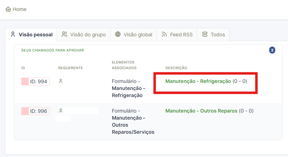Click the Home house icon
The width and height of the screenshot is (288, 157).
click(8, 9)
